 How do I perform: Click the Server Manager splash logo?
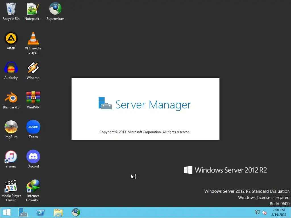[x=105, y=103]
